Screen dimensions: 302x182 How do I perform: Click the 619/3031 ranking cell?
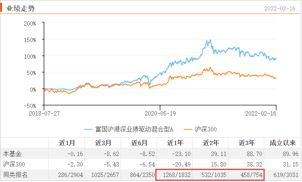(286, 175)
